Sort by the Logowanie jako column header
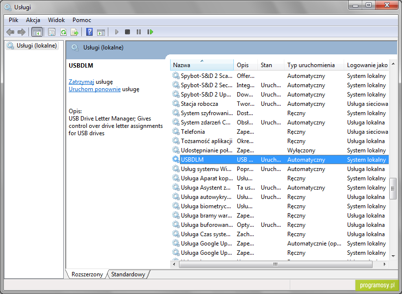This screenshot has width=402, height=294. click(x=366, y=65)
